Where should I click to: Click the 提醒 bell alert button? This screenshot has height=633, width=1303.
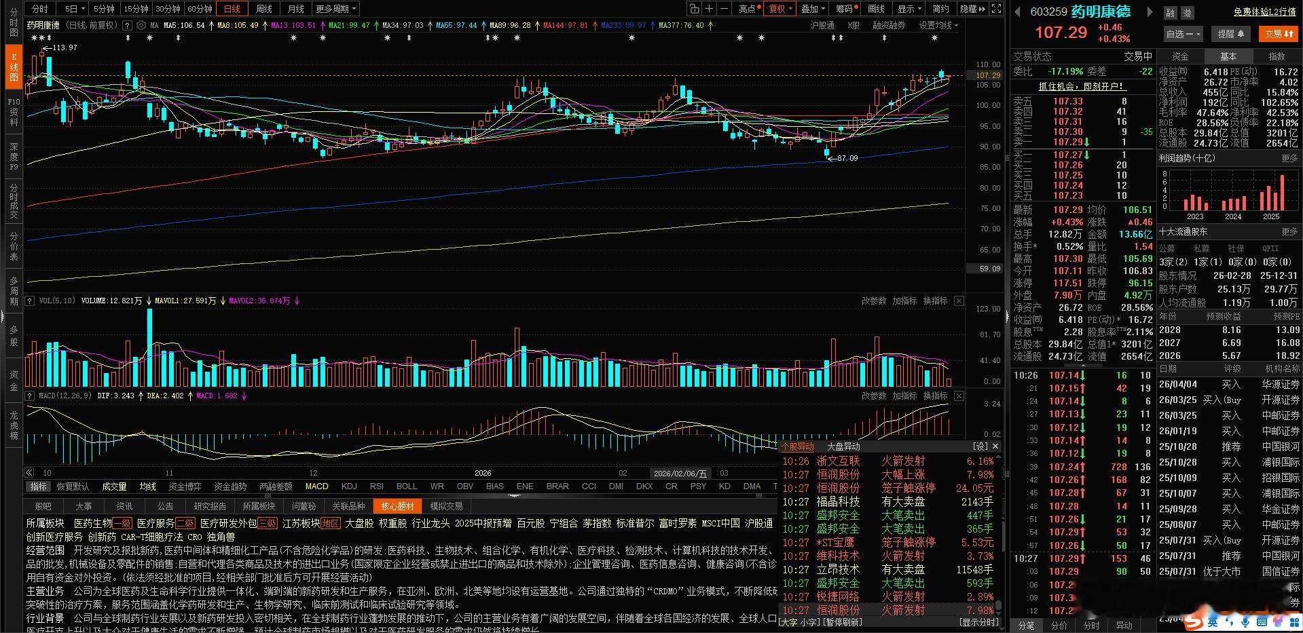click(x=1231, y=33)
